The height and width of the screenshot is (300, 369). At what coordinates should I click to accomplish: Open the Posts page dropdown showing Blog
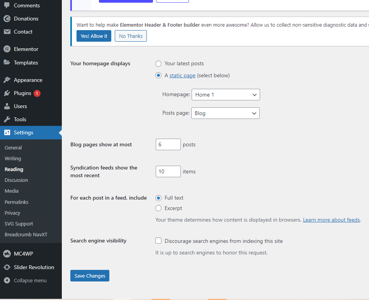225,113
